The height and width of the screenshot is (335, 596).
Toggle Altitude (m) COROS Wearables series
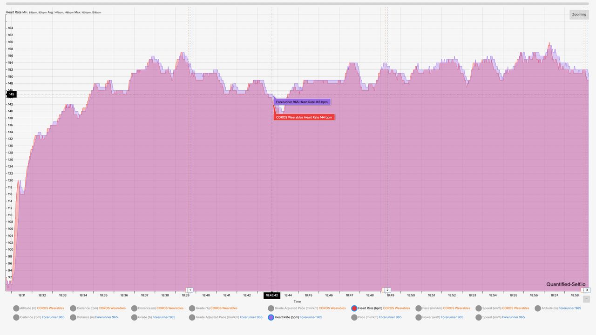click(x=39, y=308)
